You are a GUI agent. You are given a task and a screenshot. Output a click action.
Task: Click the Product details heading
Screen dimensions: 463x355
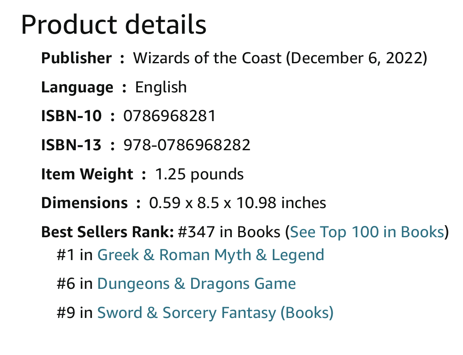point(113,25)
